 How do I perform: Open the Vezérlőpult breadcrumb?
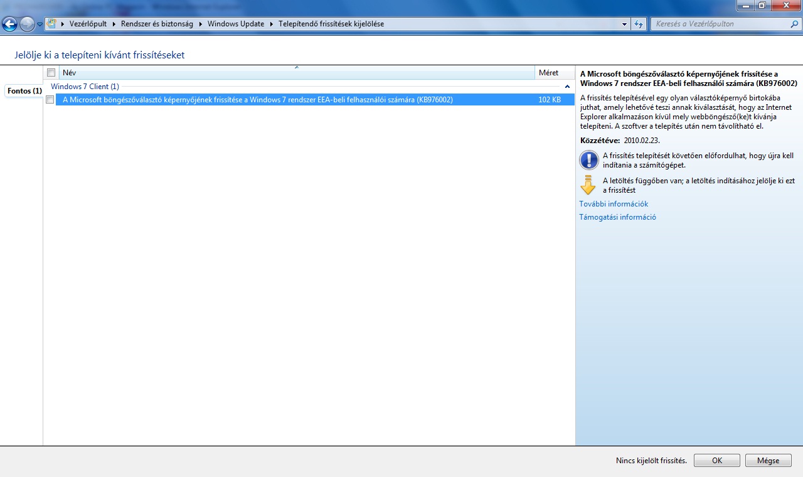(88, 24)
